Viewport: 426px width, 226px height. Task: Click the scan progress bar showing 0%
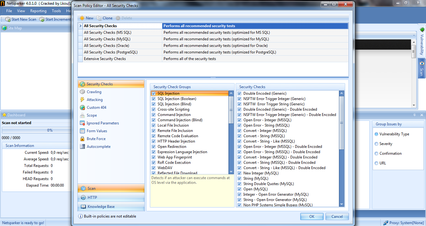pyautogui.click(x=37, y=130)
